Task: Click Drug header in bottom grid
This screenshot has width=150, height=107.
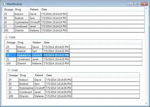Action: (x=26, y=75)
